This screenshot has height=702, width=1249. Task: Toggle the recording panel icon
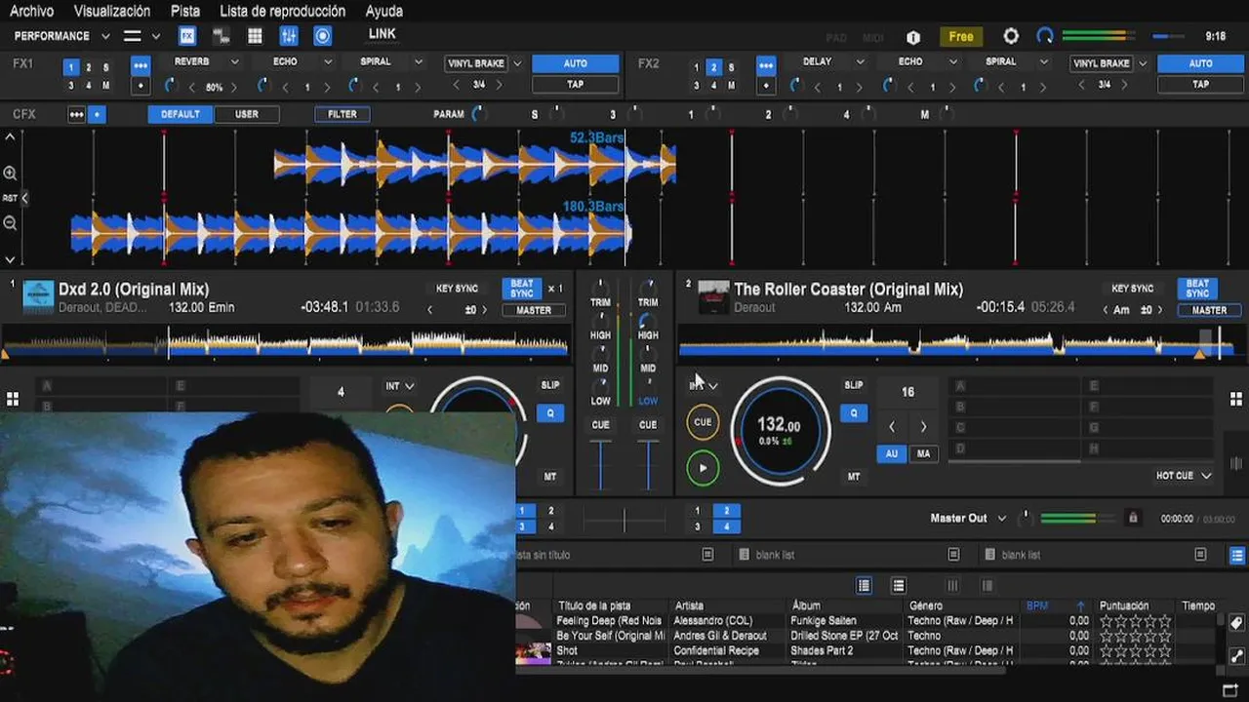(x=322, y=36)
